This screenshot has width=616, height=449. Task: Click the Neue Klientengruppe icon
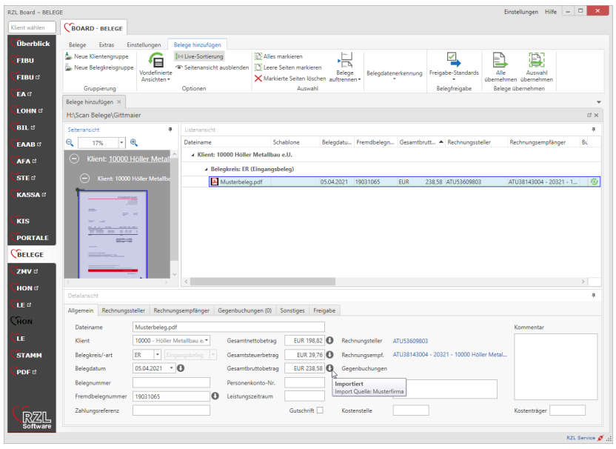pyautogui.click(x=69, y=56)
